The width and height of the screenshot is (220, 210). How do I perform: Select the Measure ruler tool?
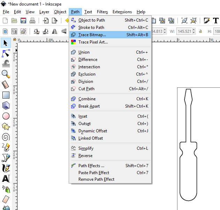(x=6, y=85)
